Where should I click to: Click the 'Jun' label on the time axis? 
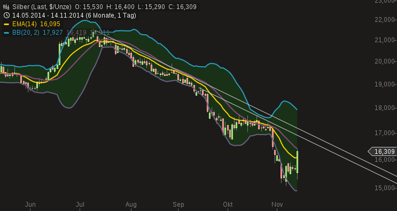pos(30,205)
